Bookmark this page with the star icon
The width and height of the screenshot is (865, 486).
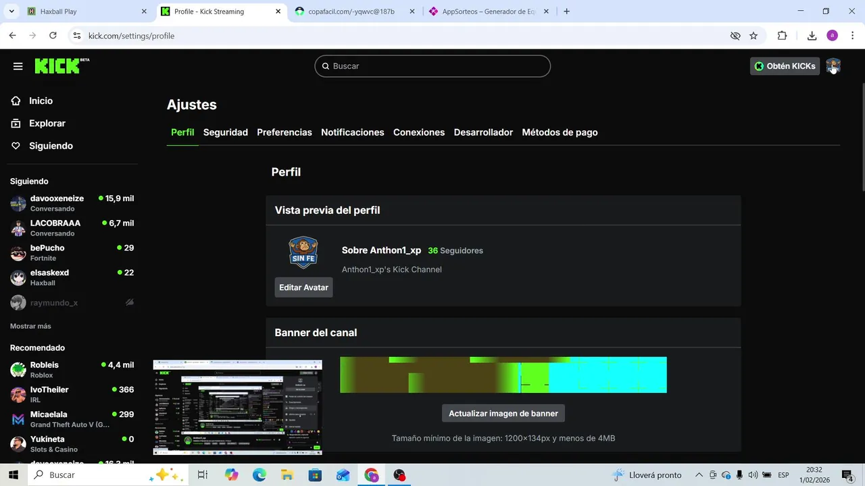click(x=753, y=36)
